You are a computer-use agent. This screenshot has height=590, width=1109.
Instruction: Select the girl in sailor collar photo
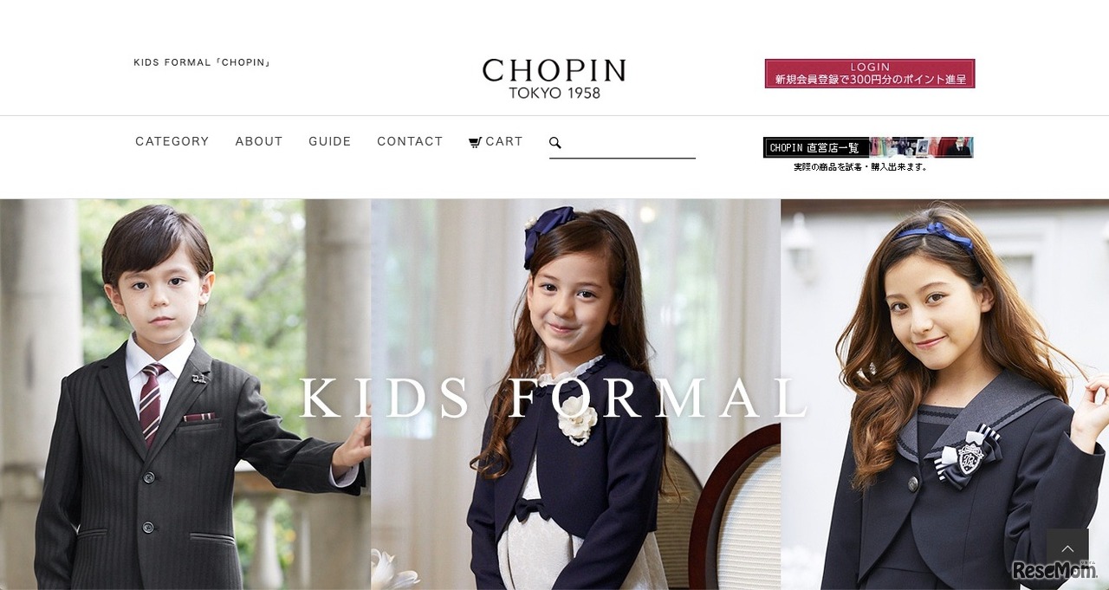point(944,394)
